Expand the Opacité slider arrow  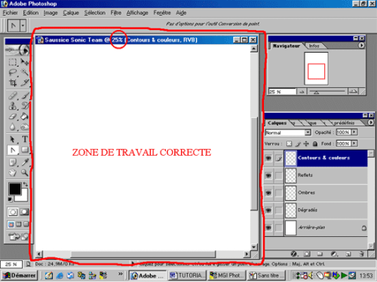(354, 132)
